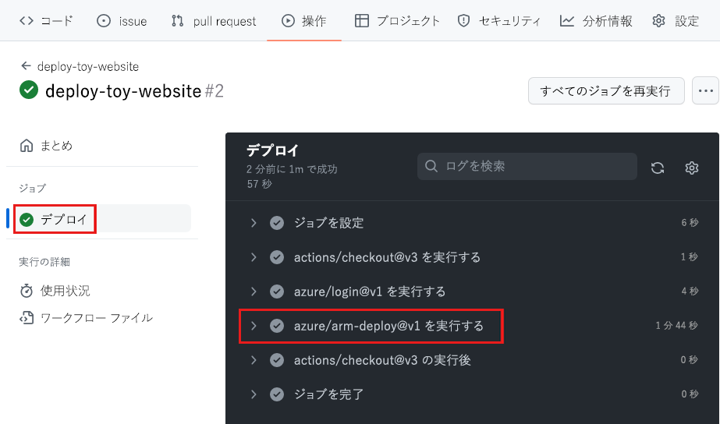This screenshot has height=424, width=720.
Task: Click the 2 分前に 1m で成功 status text
Action: pos(292,169)
